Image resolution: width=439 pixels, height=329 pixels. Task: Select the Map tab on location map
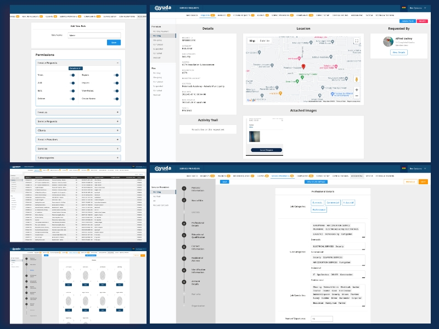[x=252, y=41]
